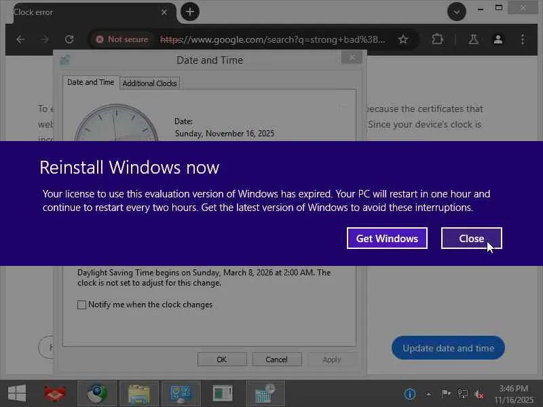Image resolution: width=543 pixels, height=407 pixels.
Task: Go forward in the browser
Action: (x=44, y=39)
